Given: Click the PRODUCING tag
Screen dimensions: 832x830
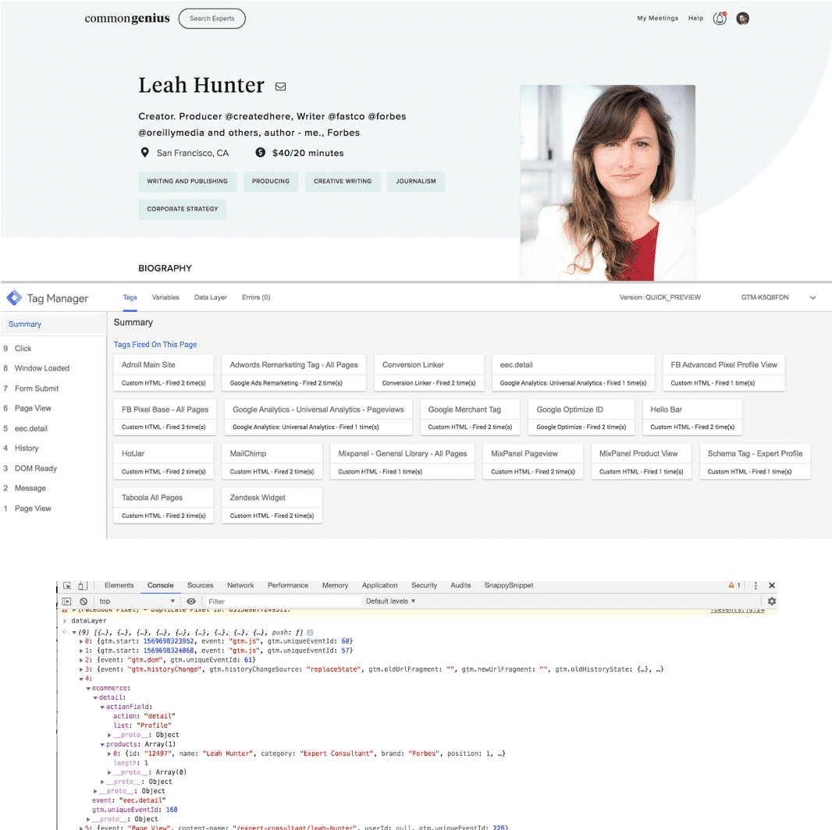Looking at the screenshot, I should coord(271,182).
